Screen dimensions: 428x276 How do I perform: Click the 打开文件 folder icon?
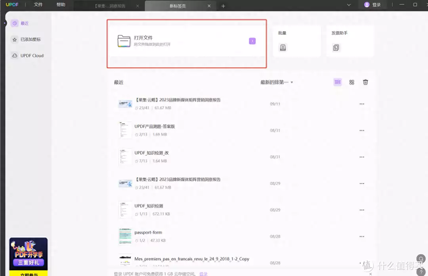124,41
